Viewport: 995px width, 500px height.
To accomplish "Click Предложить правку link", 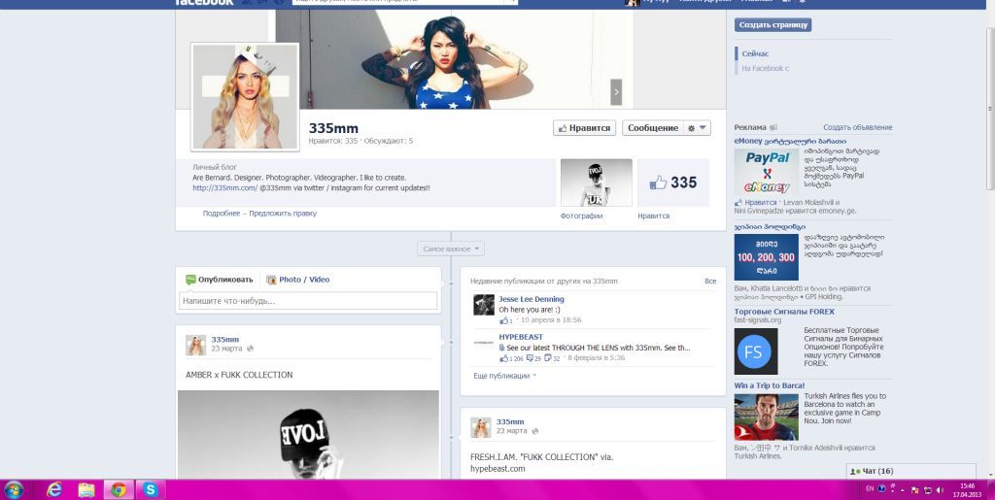I will pyautogui.click(x=283, y=214).
